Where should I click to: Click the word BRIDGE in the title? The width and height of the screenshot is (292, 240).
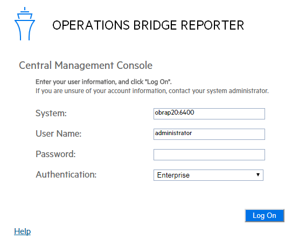(155, 25)
